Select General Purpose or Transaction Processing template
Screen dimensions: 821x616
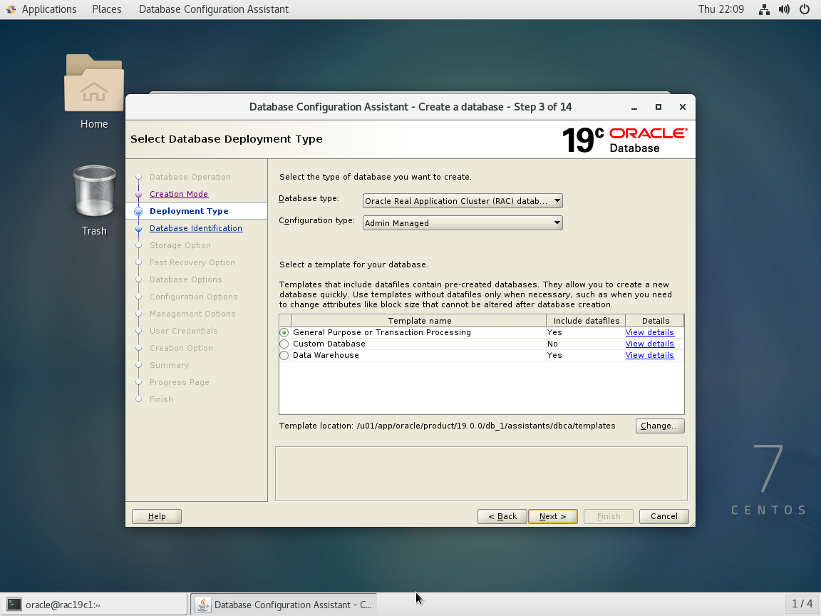pos(284,332)
